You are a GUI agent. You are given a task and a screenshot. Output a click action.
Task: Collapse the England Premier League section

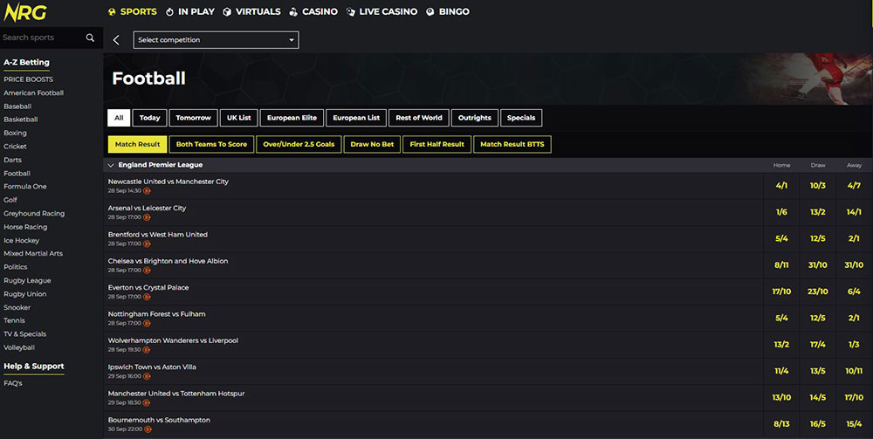pos(111,165)
